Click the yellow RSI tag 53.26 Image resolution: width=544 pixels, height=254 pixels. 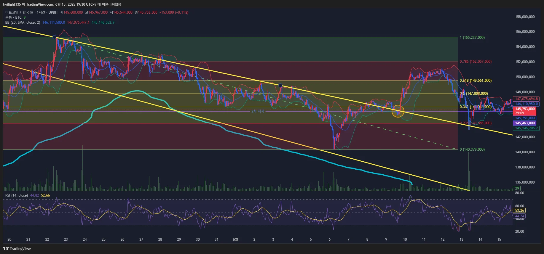coord(519,210)
